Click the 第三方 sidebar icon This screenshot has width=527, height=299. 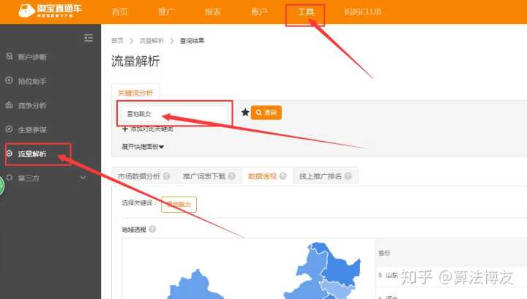(9, 178)
